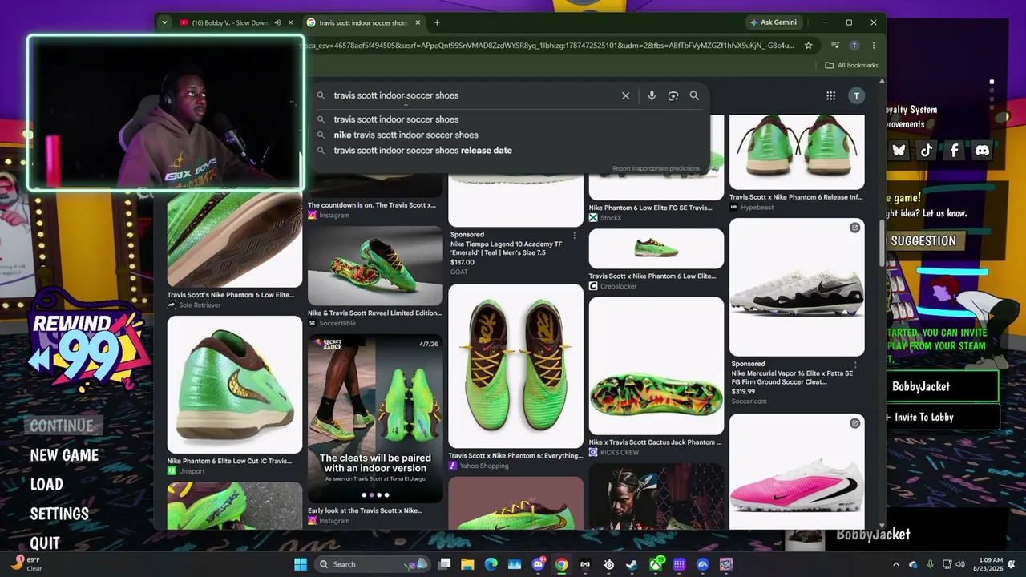
Task: Open the game's TikTok icon
Action: tap(927, 150)
